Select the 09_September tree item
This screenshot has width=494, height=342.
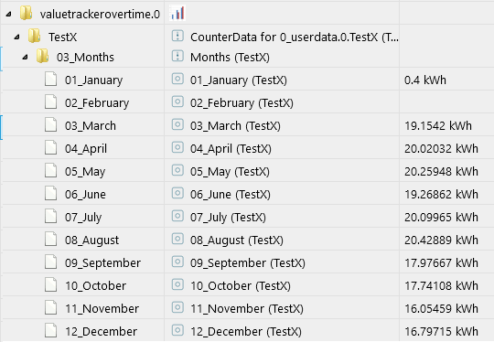(102, 263)
